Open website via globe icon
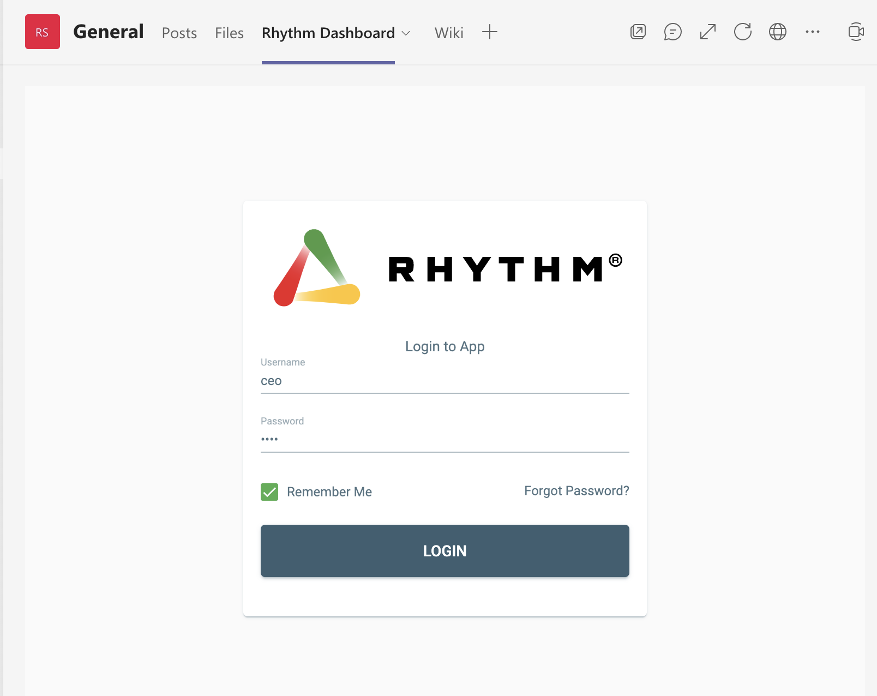This screenshot has width=877, height=696. click(778, 32)
